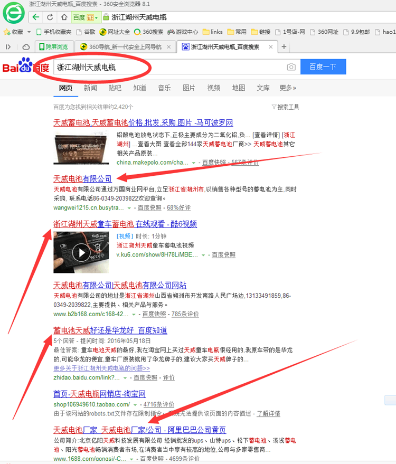Image resolution: width=396 pixels, height=464 pixels.
Task: Close the 360导航 tab
Action: pos(169,47)
